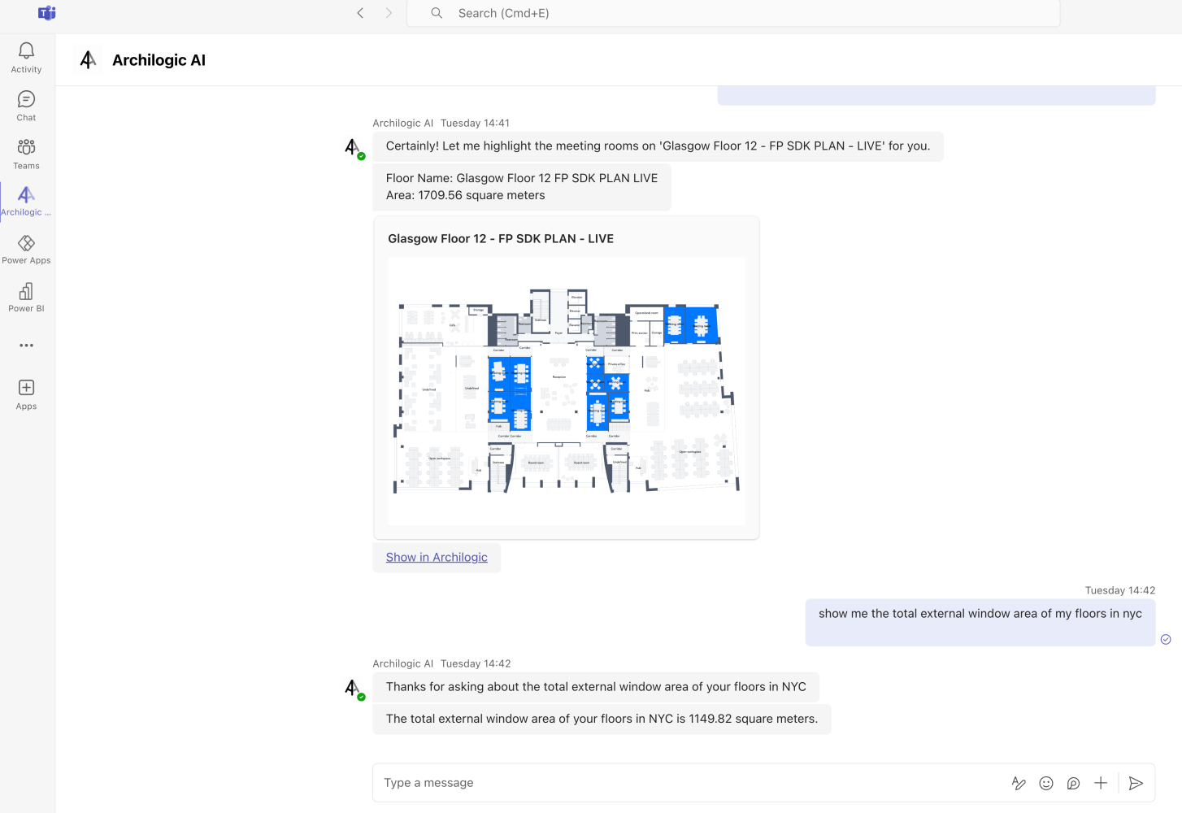Image resolution: width=1182 pixels, height=813 pixels.
Task: Open Power Apps from the sidebar
Action: coord(26,249)
